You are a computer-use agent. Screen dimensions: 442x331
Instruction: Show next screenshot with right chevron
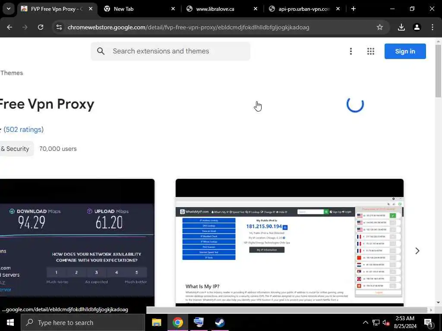[417, 251]
